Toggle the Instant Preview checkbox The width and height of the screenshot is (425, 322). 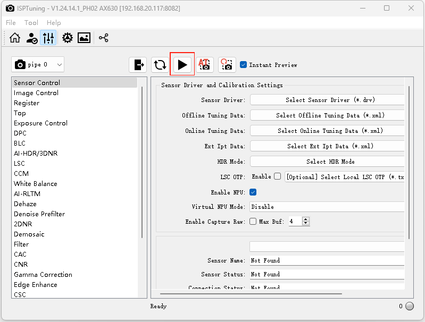coord(244,65)
